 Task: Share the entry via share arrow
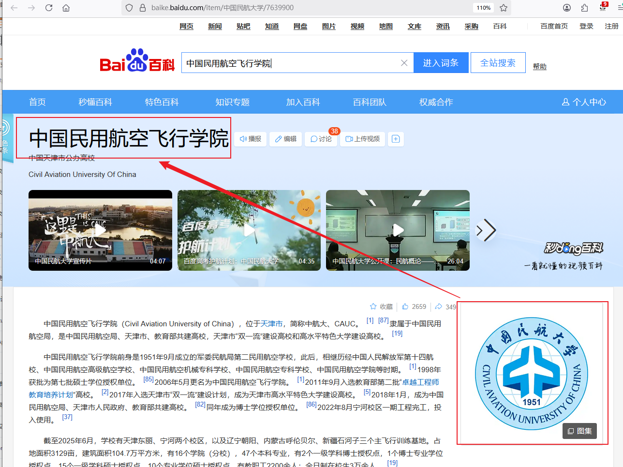tap(445, 306)
